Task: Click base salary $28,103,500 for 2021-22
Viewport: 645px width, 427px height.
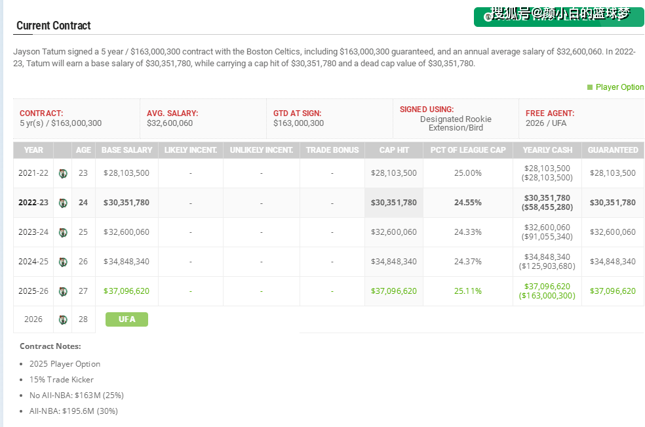Action: [x=127, y=173]
